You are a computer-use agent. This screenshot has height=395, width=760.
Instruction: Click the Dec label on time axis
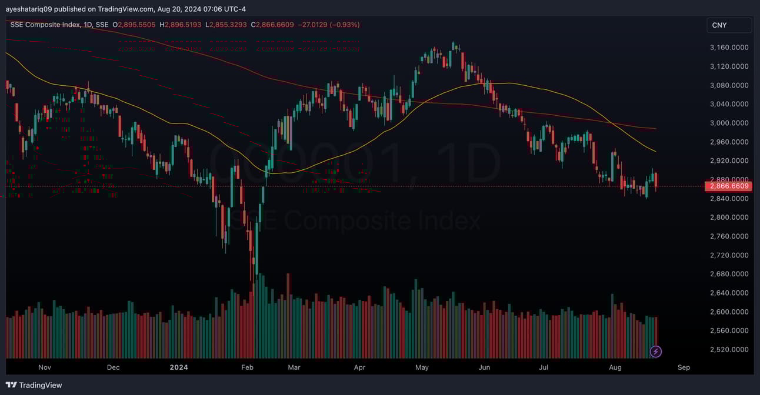pos(114,367)
